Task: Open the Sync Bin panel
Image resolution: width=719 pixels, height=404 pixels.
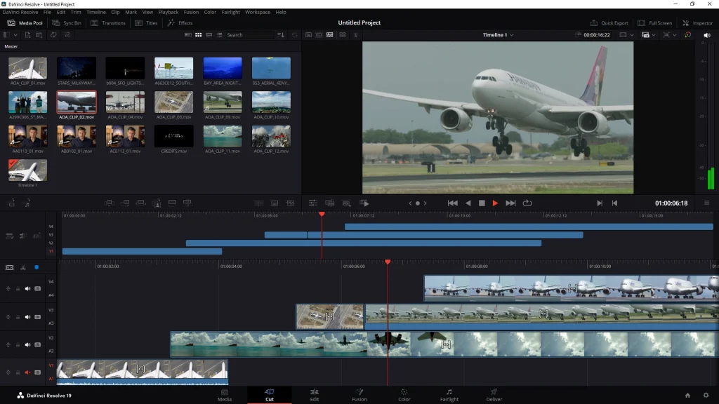Action: [67, 23]
